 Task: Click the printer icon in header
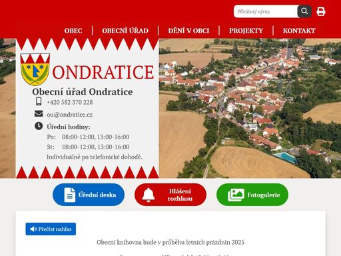pos(321,11)
